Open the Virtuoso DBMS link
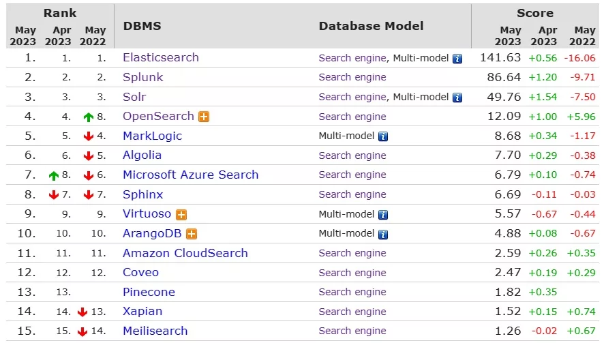The height and width of the screenshot is (343, 606). tap(147, 214)
